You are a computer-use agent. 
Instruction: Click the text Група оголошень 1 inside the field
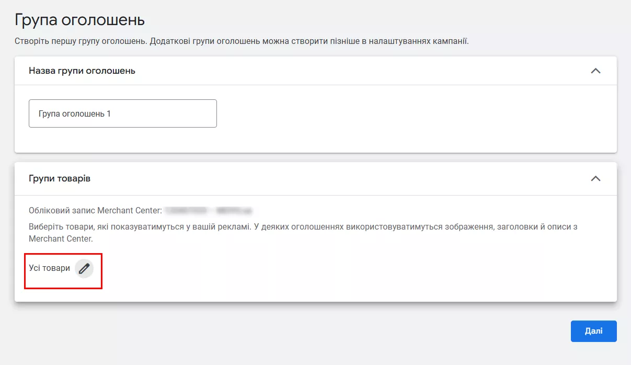[x=75, y=113]
